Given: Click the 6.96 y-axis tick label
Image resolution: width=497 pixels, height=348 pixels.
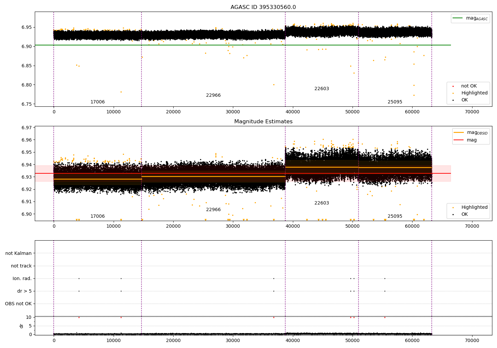Looking at the screenshot, I should click(x=27, y=140).
